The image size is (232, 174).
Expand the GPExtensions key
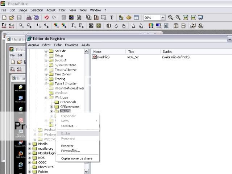point(51,107)
